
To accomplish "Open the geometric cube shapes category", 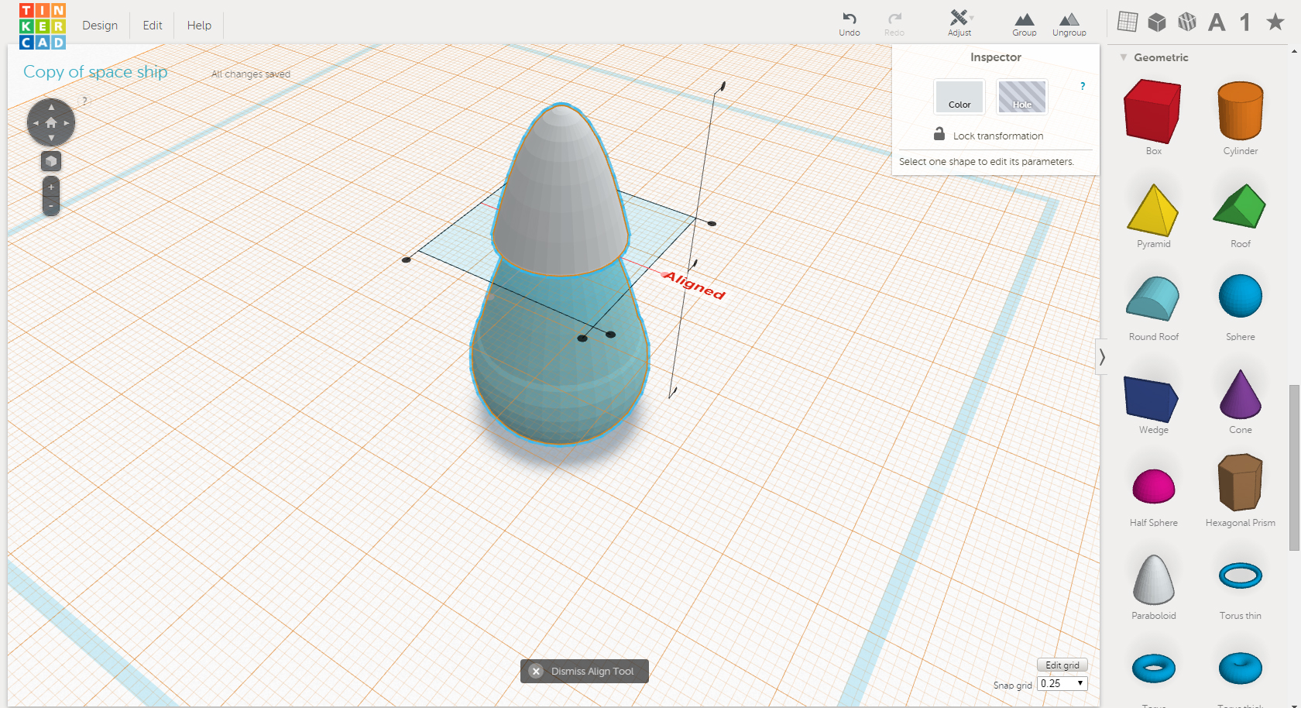I will pyautogui.click(x=1157, y=22).
